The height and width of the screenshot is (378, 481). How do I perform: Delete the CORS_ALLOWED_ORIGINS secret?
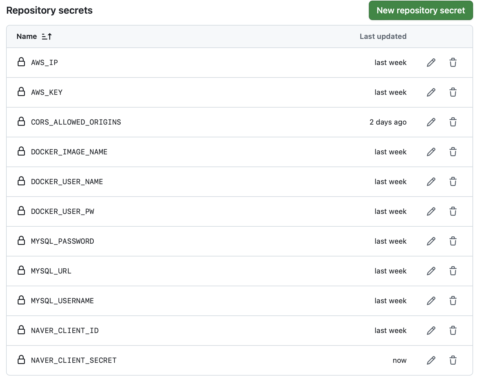point(453,122)
